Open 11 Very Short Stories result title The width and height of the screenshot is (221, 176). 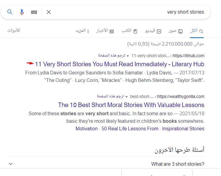[x=120, y=64]
